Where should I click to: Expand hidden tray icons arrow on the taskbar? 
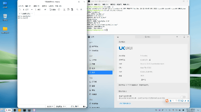click(x=166, y=110)
